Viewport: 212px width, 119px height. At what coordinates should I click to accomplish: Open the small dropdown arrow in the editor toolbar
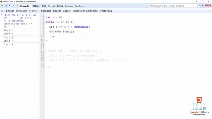(210, 11)
